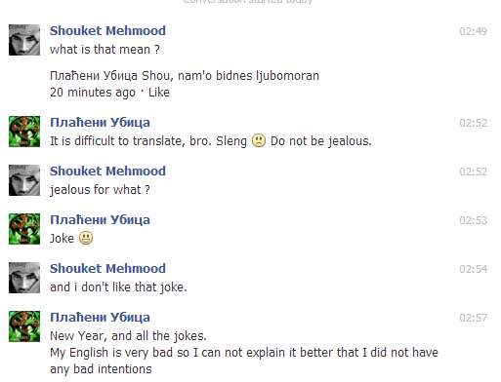Click the 02:49 timestamp

pos(473,31)
